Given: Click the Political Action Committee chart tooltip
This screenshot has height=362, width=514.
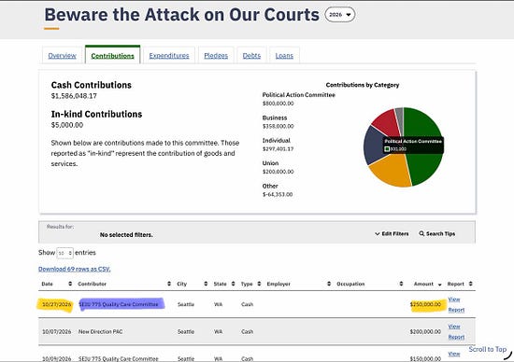Looking at the screenshot, I should tap(413, 145).
